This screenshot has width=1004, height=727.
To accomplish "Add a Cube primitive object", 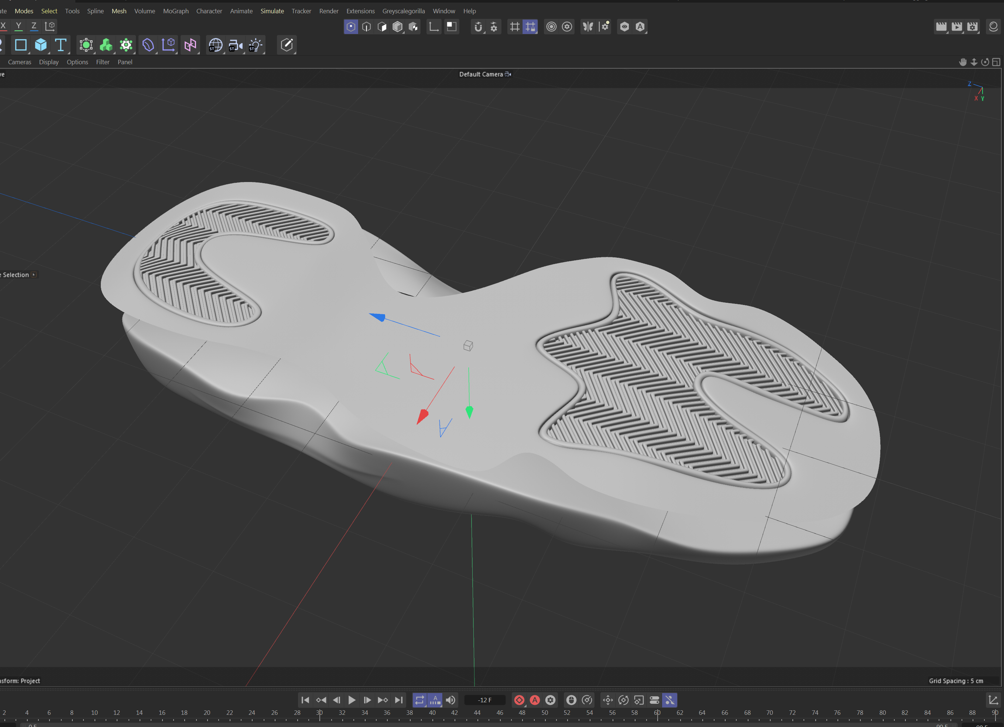I will [x=41, y=45].
